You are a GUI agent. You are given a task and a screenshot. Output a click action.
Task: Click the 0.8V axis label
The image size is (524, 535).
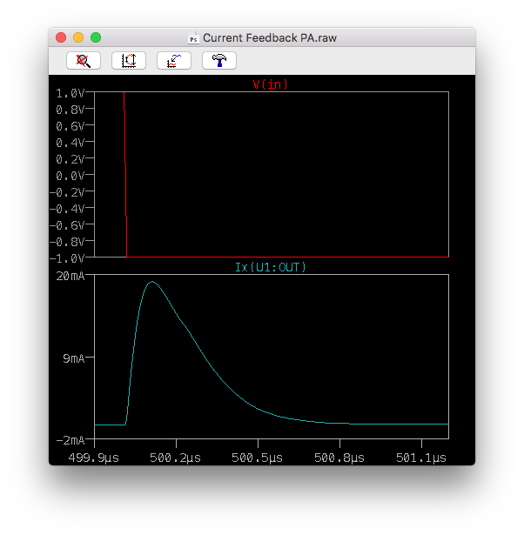(x=70, y=110)
